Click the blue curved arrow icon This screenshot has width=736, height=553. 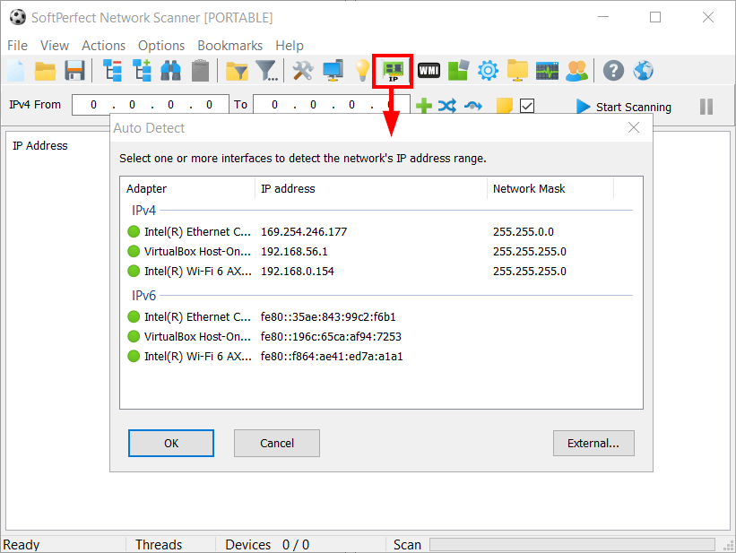[x=473, y=106]
